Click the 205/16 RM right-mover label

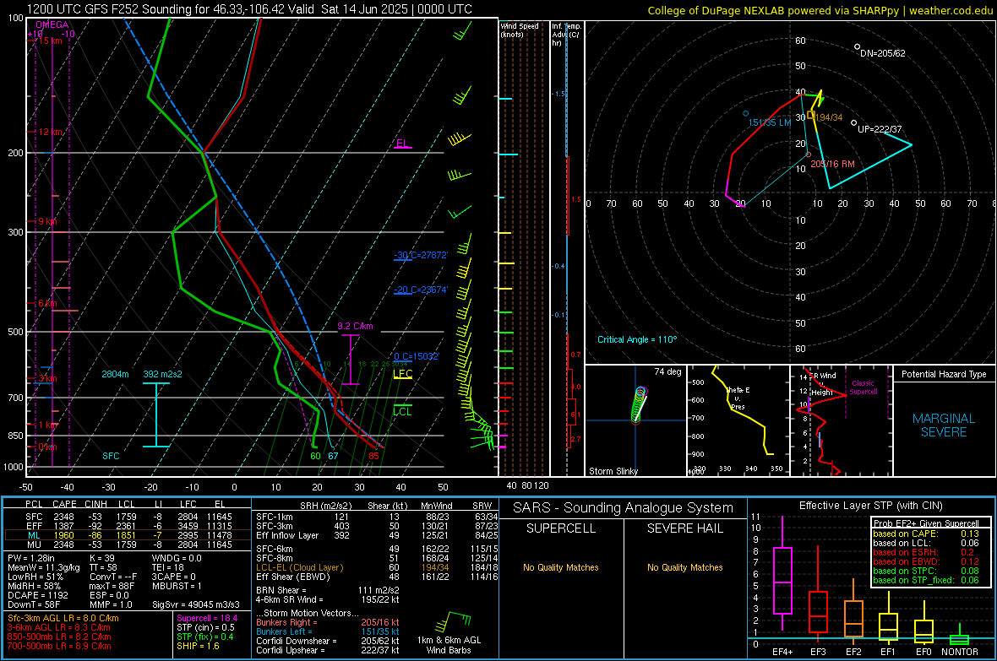pyautogui.click(x=832, y=164)
